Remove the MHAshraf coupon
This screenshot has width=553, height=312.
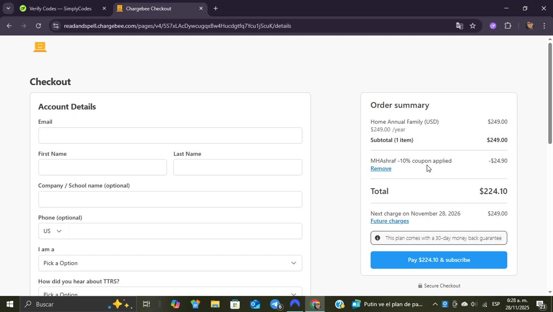381,169
